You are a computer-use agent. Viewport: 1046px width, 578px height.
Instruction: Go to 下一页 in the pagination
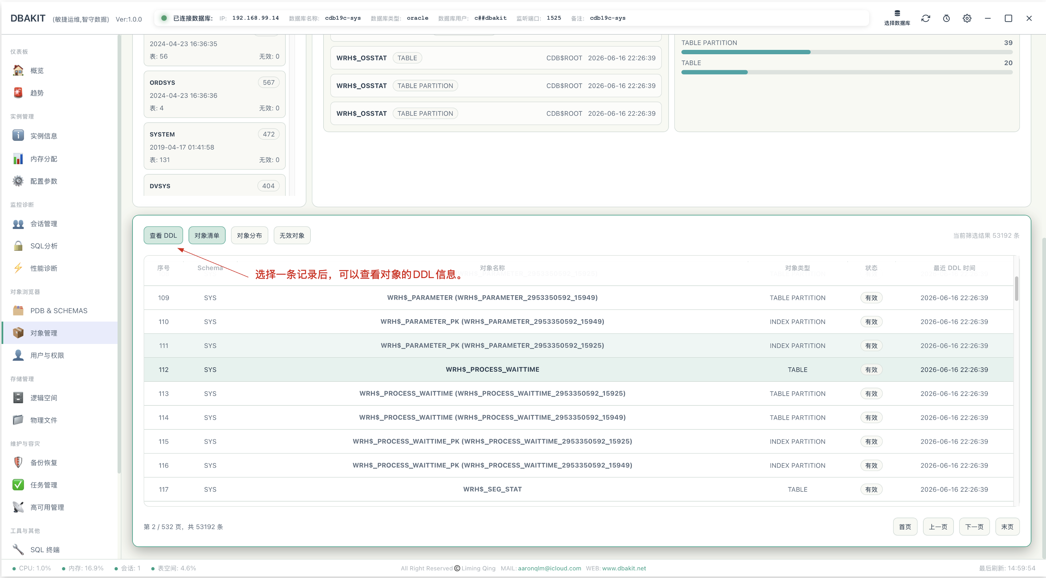tap(974, 526)
